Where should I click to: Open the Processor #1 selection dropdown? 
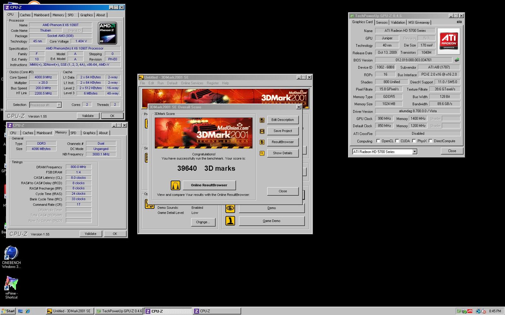tap(59, 105)
